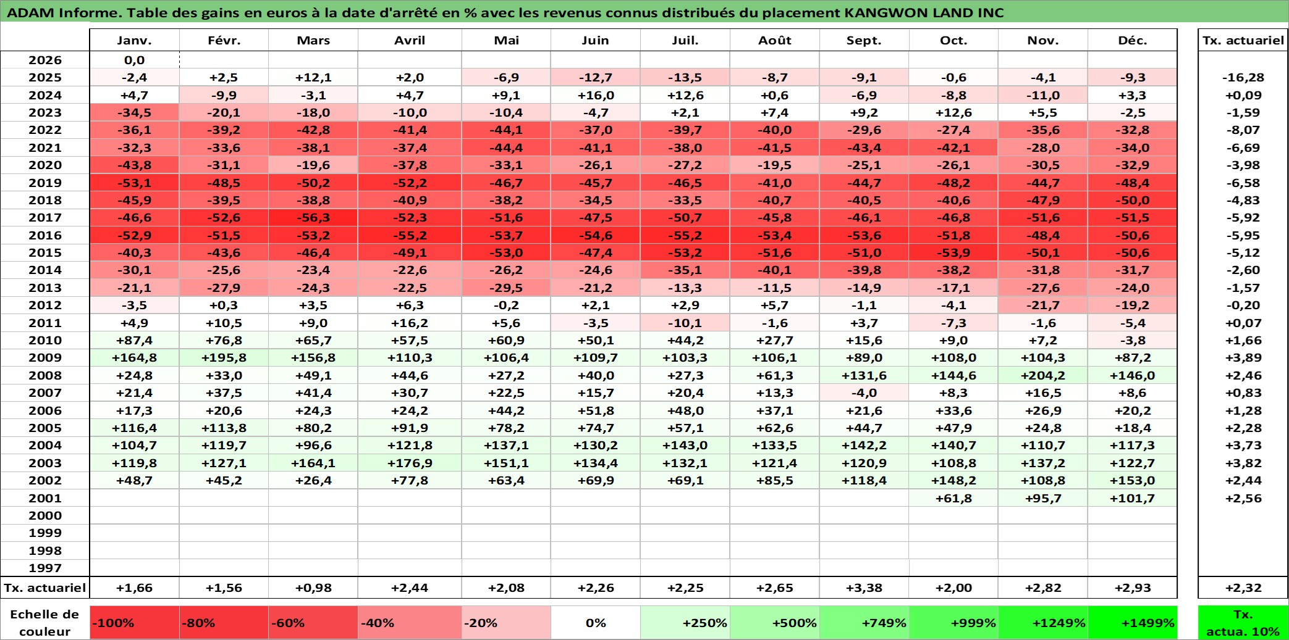
Task: Click the +3,89 actuarial rate for 2009
Action: click(1243, 357)
